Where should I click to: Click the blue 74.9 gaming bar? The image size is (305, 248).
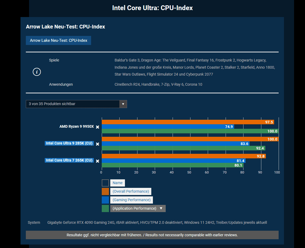[x=168, y=127]
